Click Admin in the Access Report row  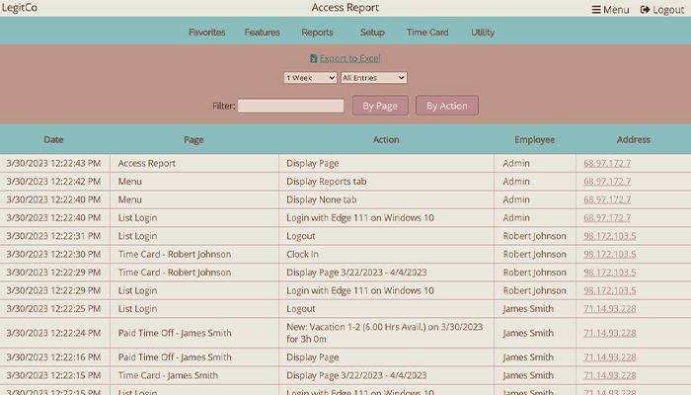point(516,163)
